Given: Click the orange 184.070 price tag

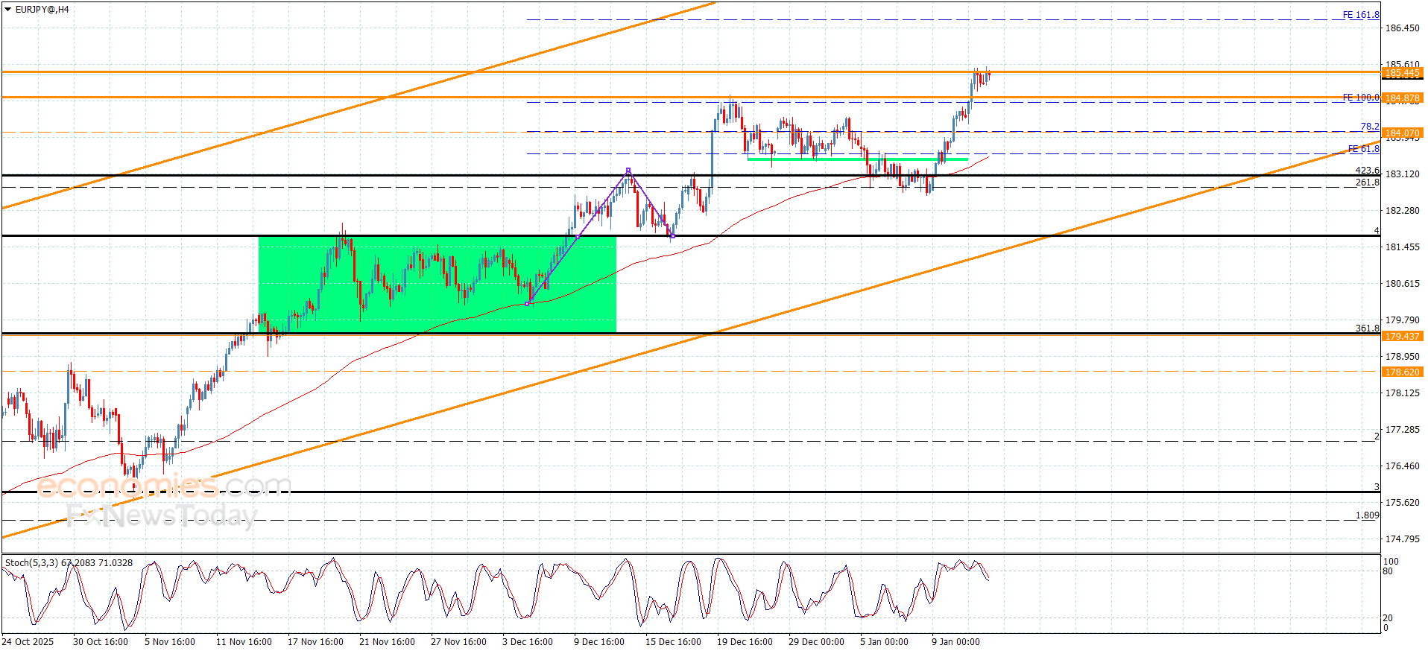Looking at the screenshot, I should point(1403,133).
